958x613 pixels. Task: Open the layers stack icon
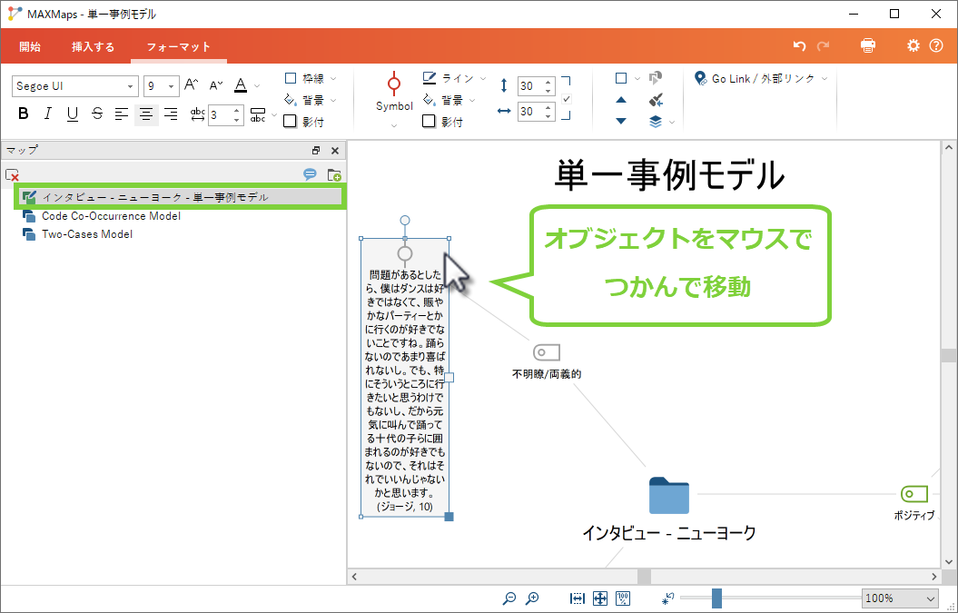pyautogui.click(x=656, y=122)
